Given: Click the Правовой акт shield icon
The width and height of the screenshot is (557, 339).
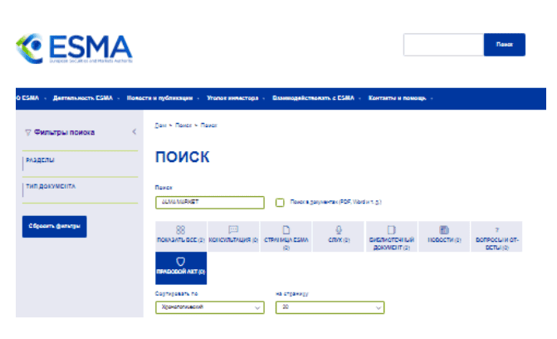Looking at the screenshot, I should (x=180, y=262).
